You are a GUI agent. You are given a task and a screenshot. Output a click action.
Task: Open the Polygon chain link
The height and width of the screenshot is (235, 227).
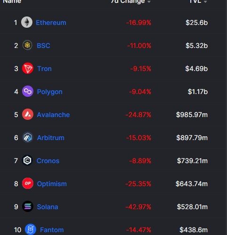coord(50,92)
